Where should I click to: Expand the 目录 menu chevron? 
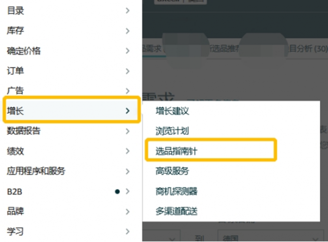[128, 11]
